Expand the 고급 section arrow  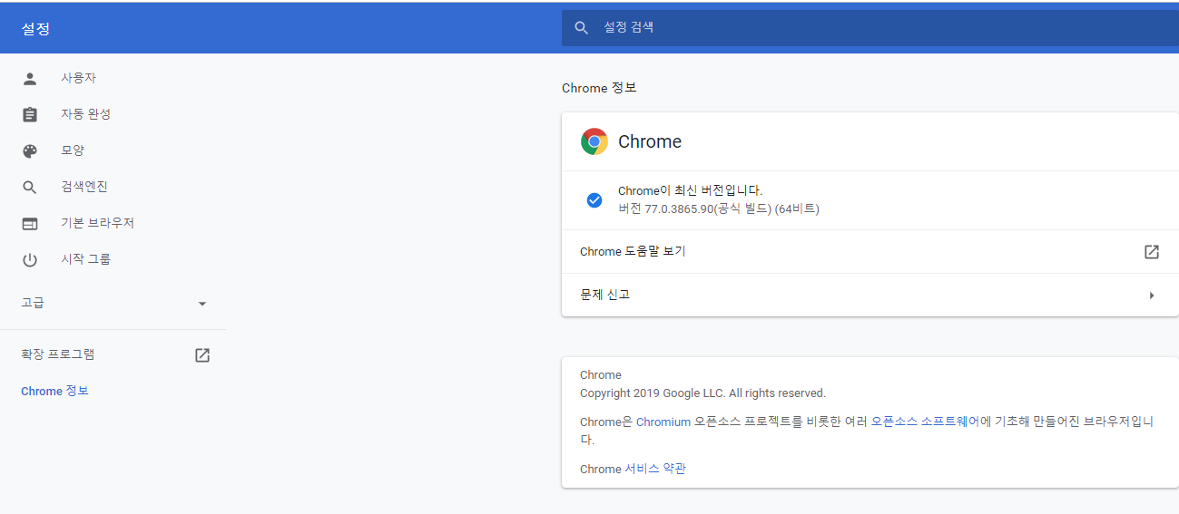202,304
